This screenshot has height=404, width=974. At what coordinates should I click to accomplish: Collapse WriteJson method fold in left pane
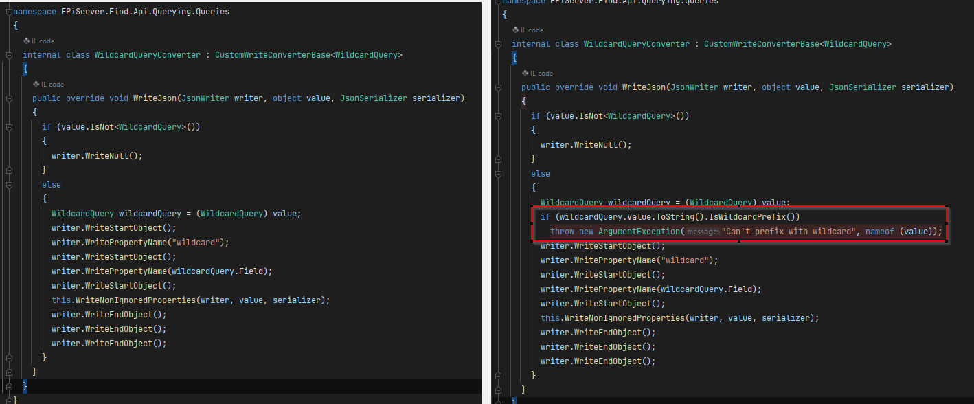click(x=8, y=98)
